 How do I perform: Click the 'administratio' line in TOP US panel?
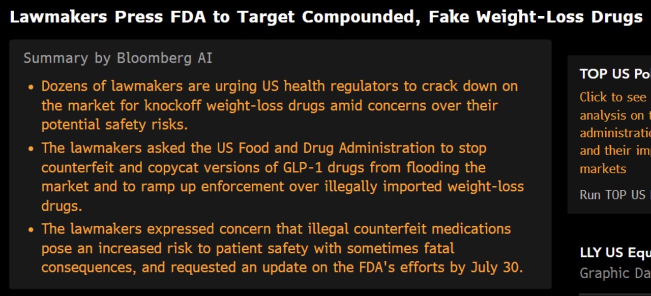coord(615,133)
